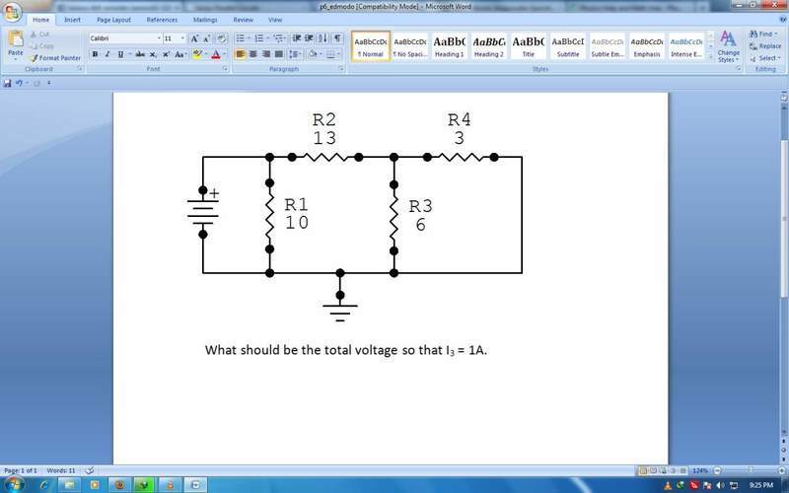Screen dimensions: 789x493
Task: Click the Redo icon
Action: pyautogui.click(x=36, y=83)
